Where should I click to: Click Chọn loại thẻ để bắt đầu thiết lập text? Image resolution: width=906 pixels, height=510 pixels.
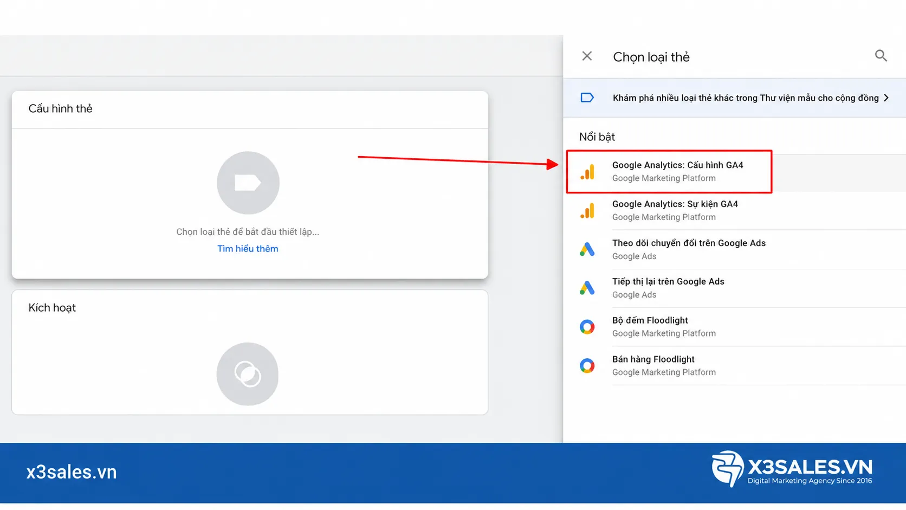coord(248,232)
